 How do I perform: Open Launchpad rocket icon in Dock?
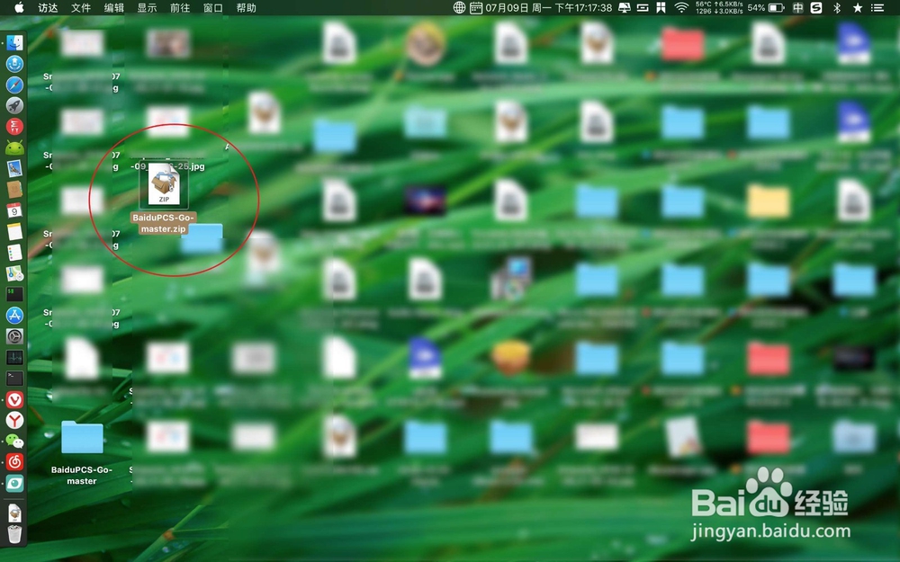[14, 105]
